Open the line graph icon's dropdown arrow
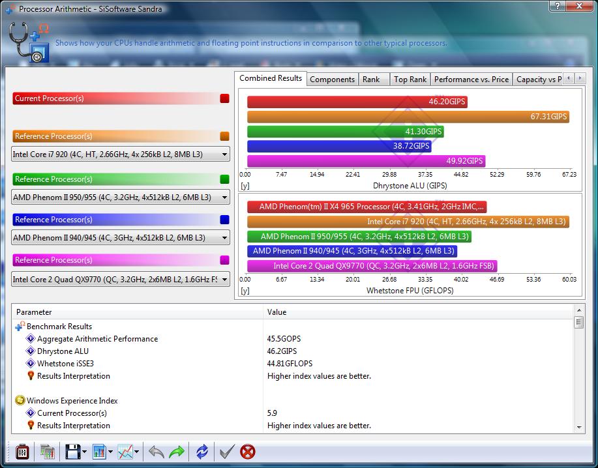This screenshot has height=468, width=598. (x=136, y=452)
